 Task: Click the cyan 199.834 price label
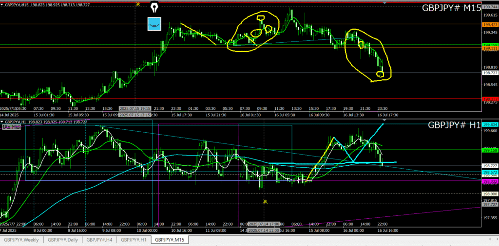click(x=490, y=124)
